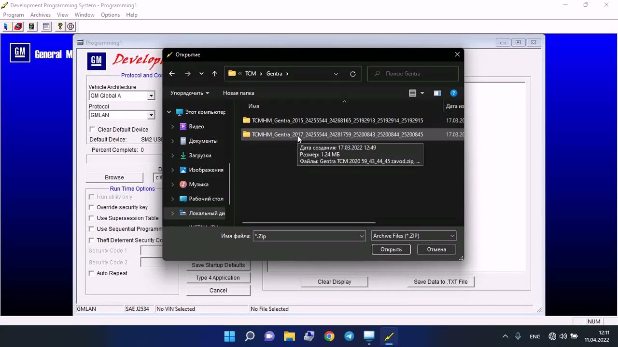The image size is (618, 347).
Task: Click the Открыть button
Action: 391,249
